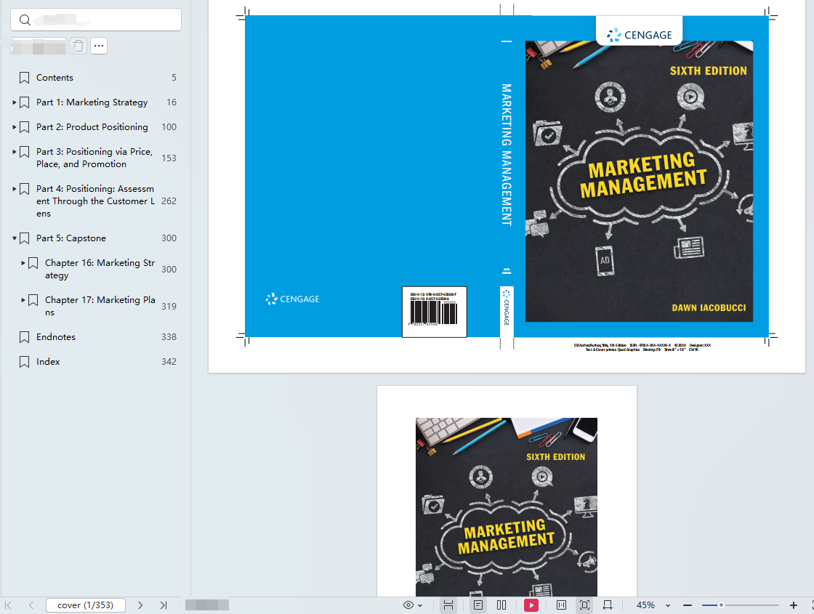The height and width of the screenshot is (614, 814).
Task: Click the barcode on the back cover
Action: click(434, 312)
